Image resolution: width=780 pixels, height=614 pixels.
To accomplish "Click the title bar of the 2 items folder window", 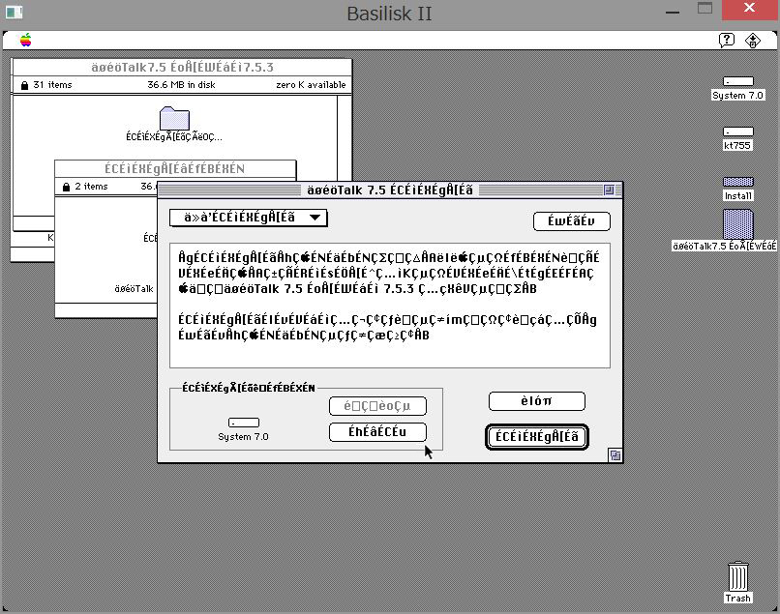I will 175,168.
